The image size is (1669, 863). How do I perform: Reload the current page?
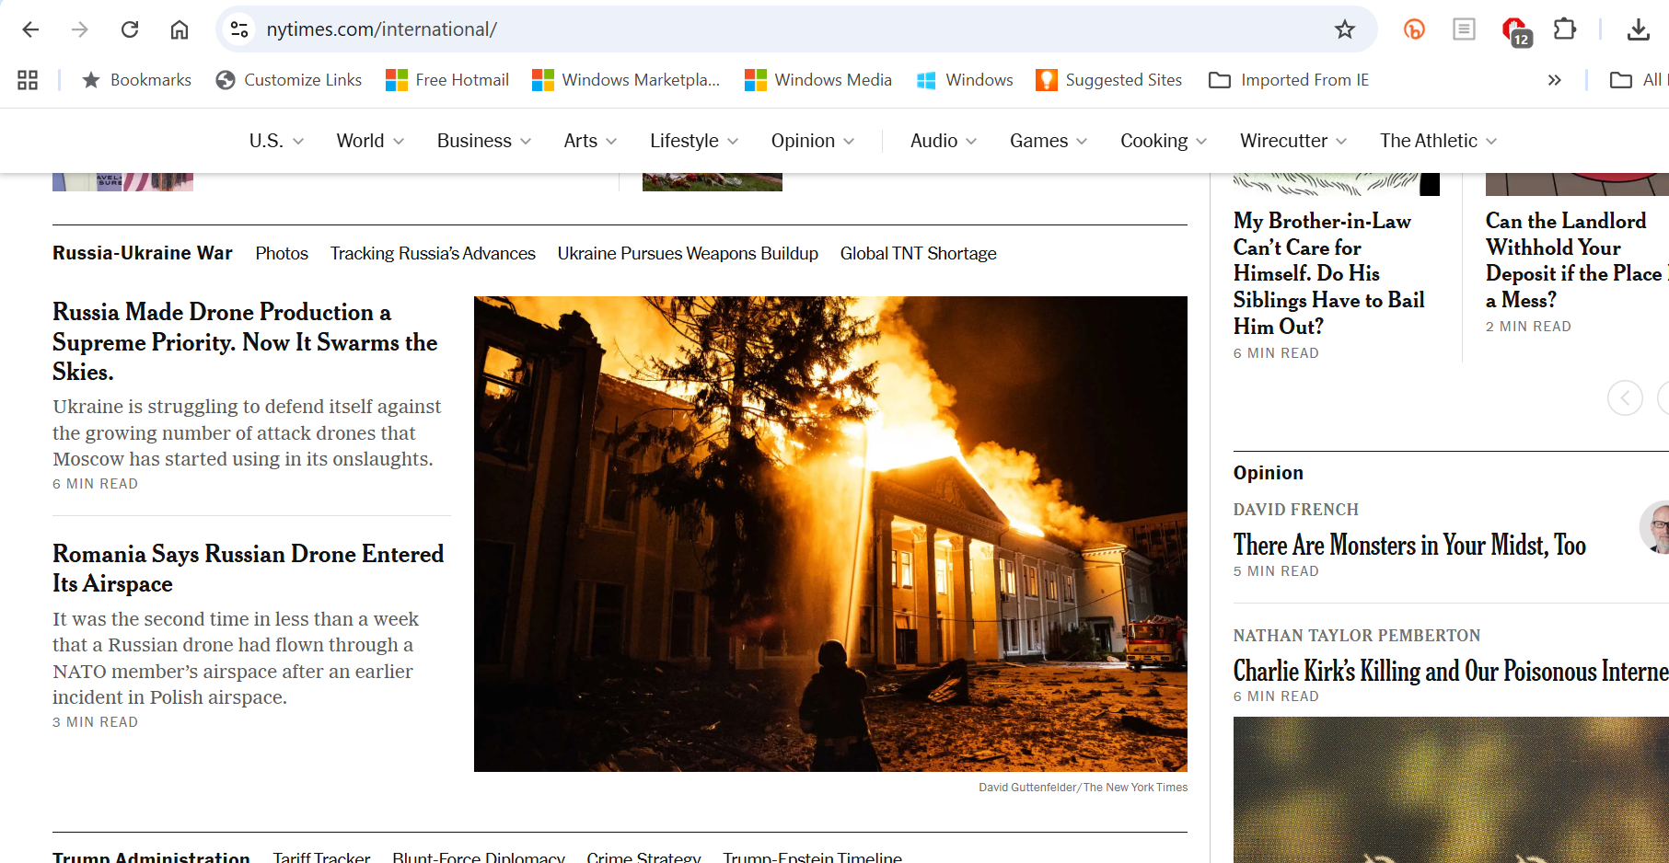pos(130,29)
